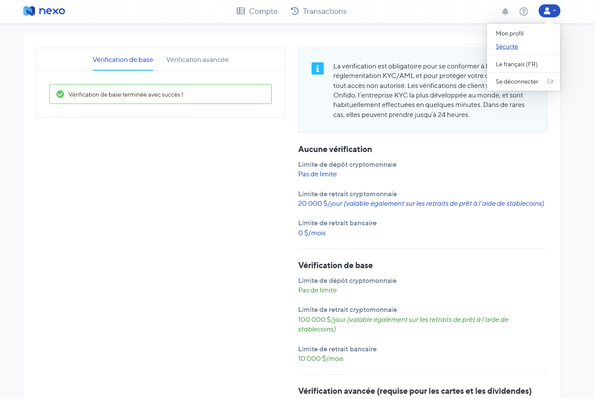
Task: Click the profile avatar icon
Action: coord(547,11)
